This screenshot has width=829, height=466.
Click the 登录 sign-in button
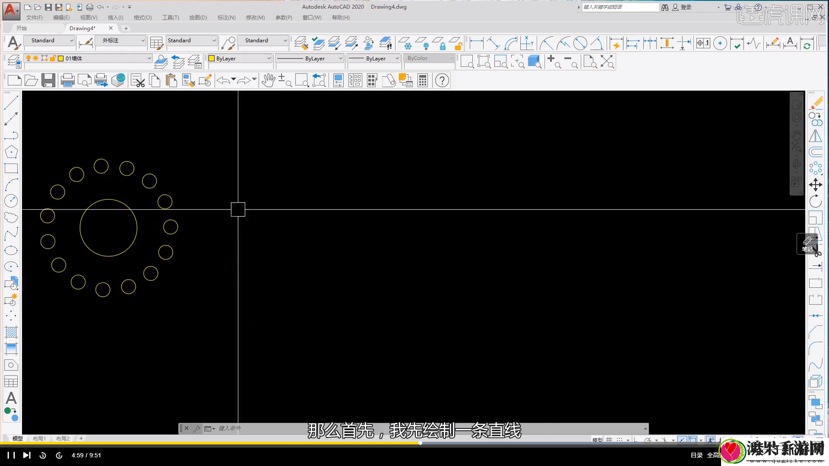pyautogui.click(x=682, y=7)
